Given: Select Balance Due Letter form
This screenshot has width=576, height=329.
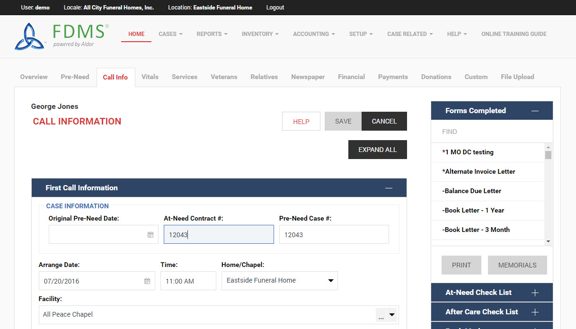Looking at the screenshot, I should (473, 191).
